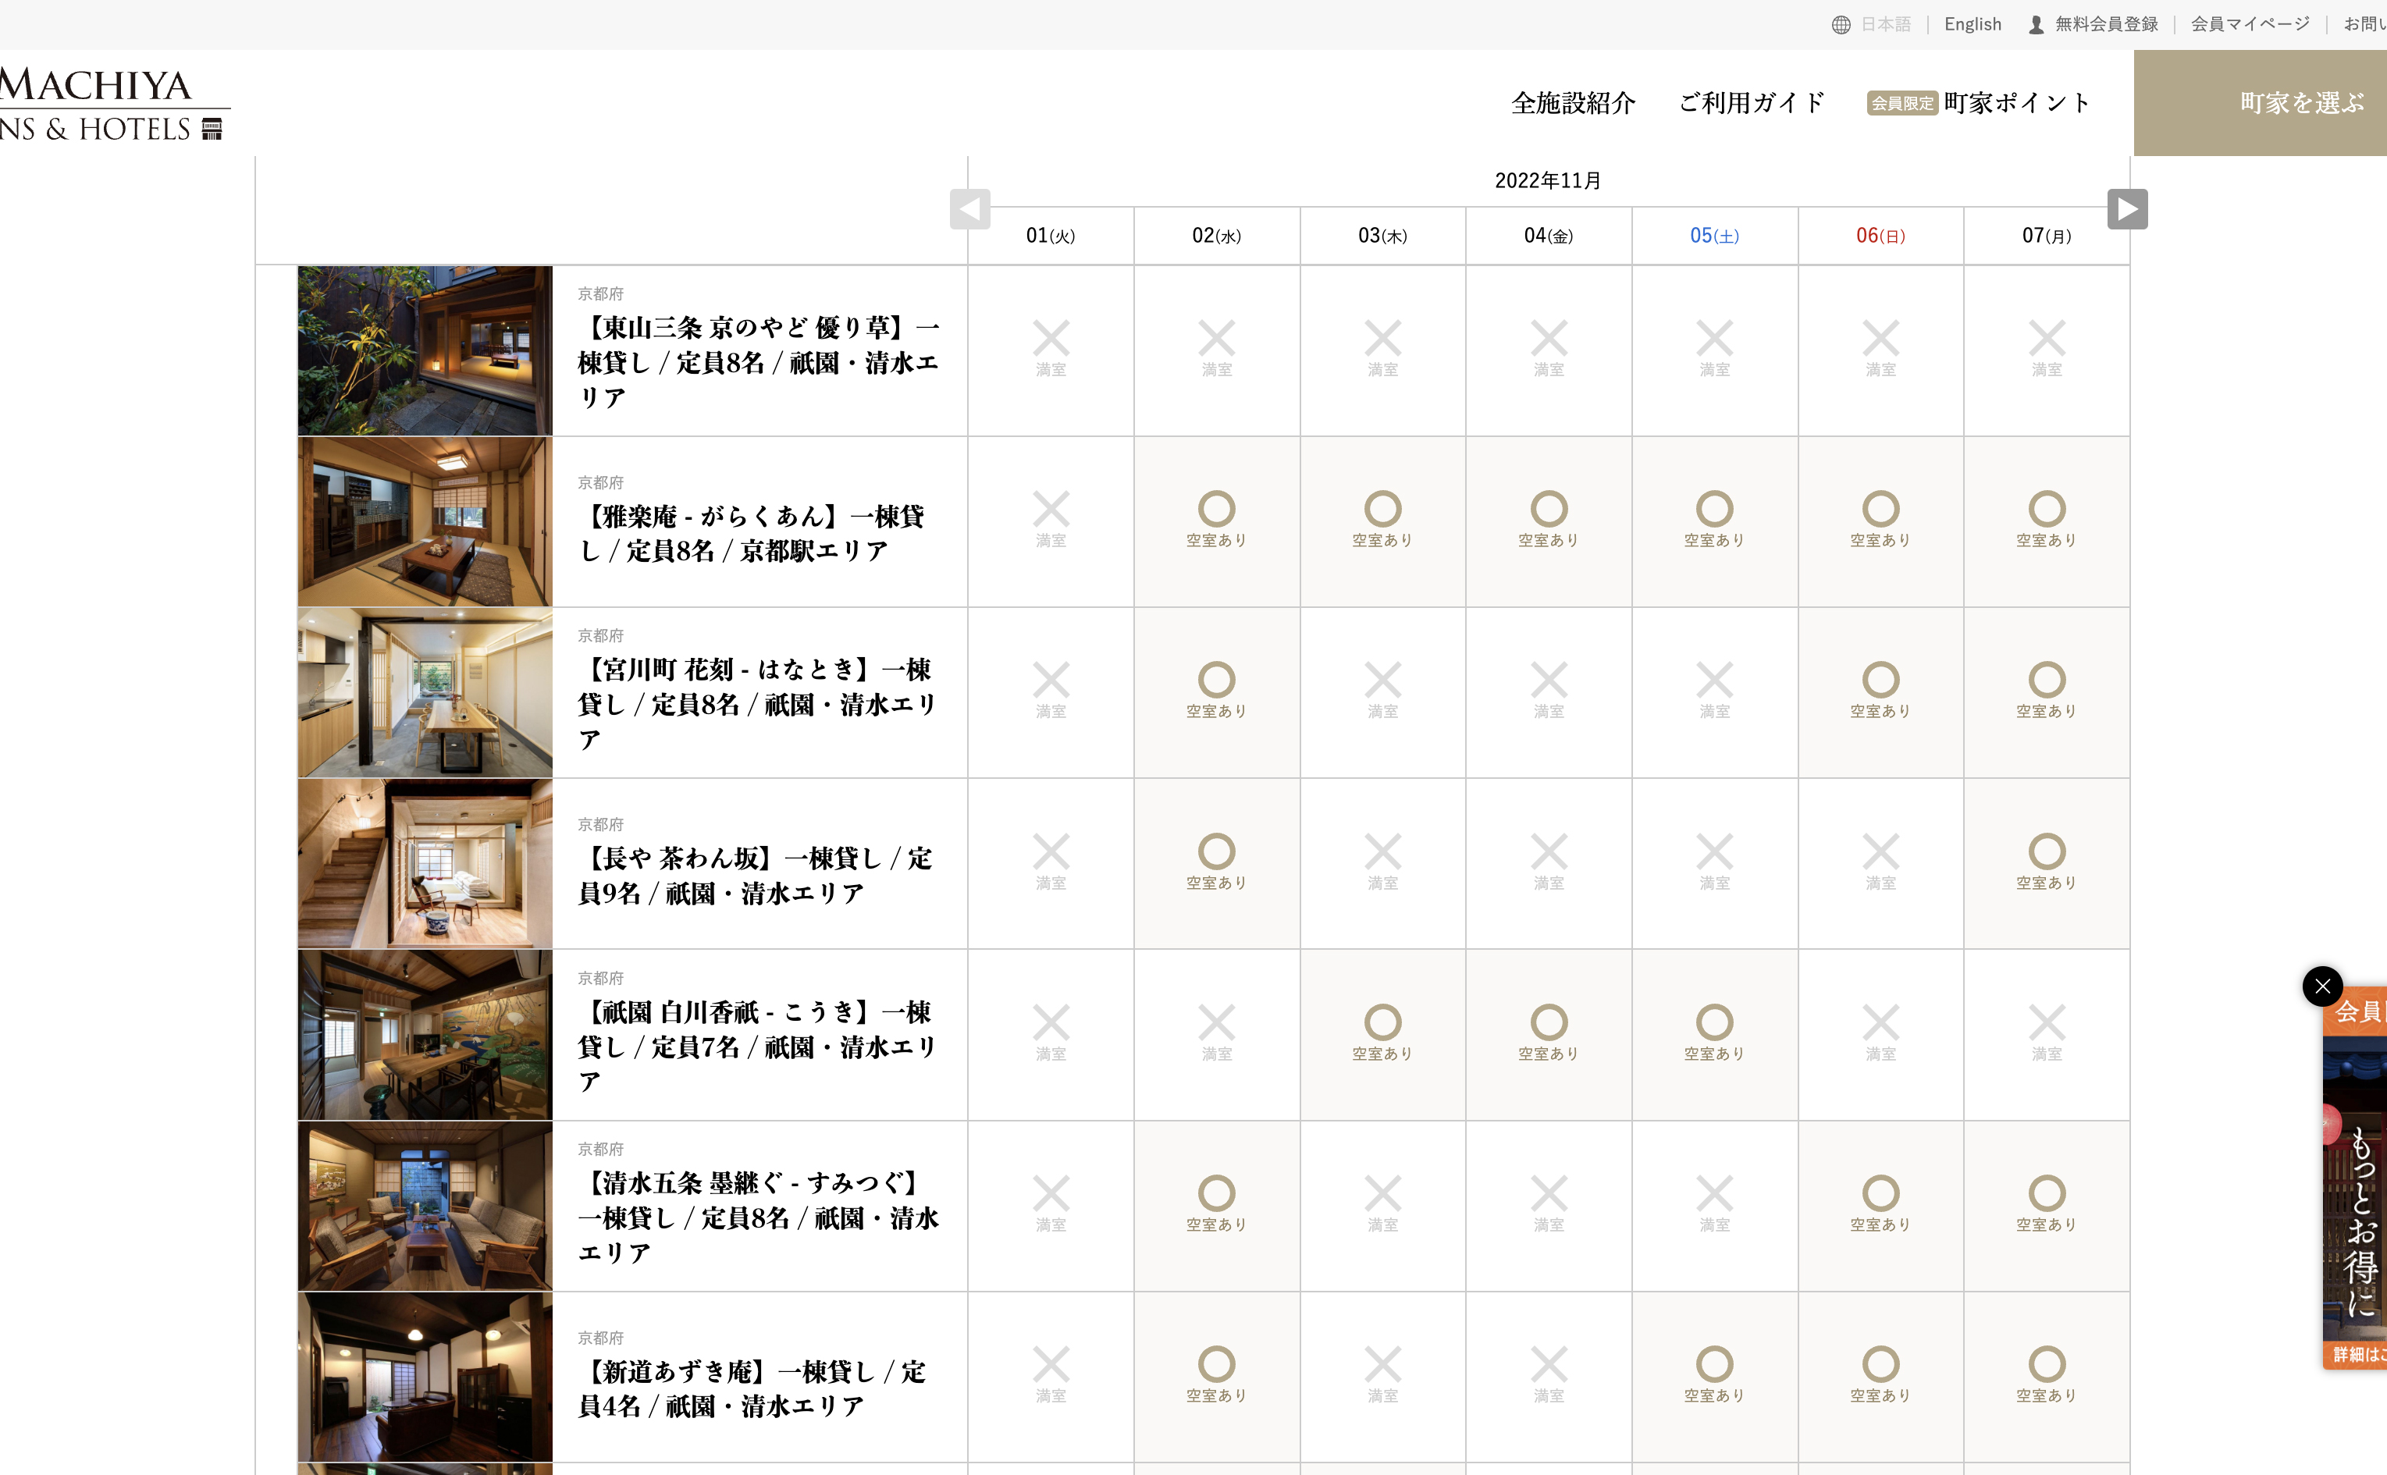Image resolution: width=2387 pixels, height=1475 pixels.
Task: Click the 町家を選ぶ button
Action: click(2300, 102)
